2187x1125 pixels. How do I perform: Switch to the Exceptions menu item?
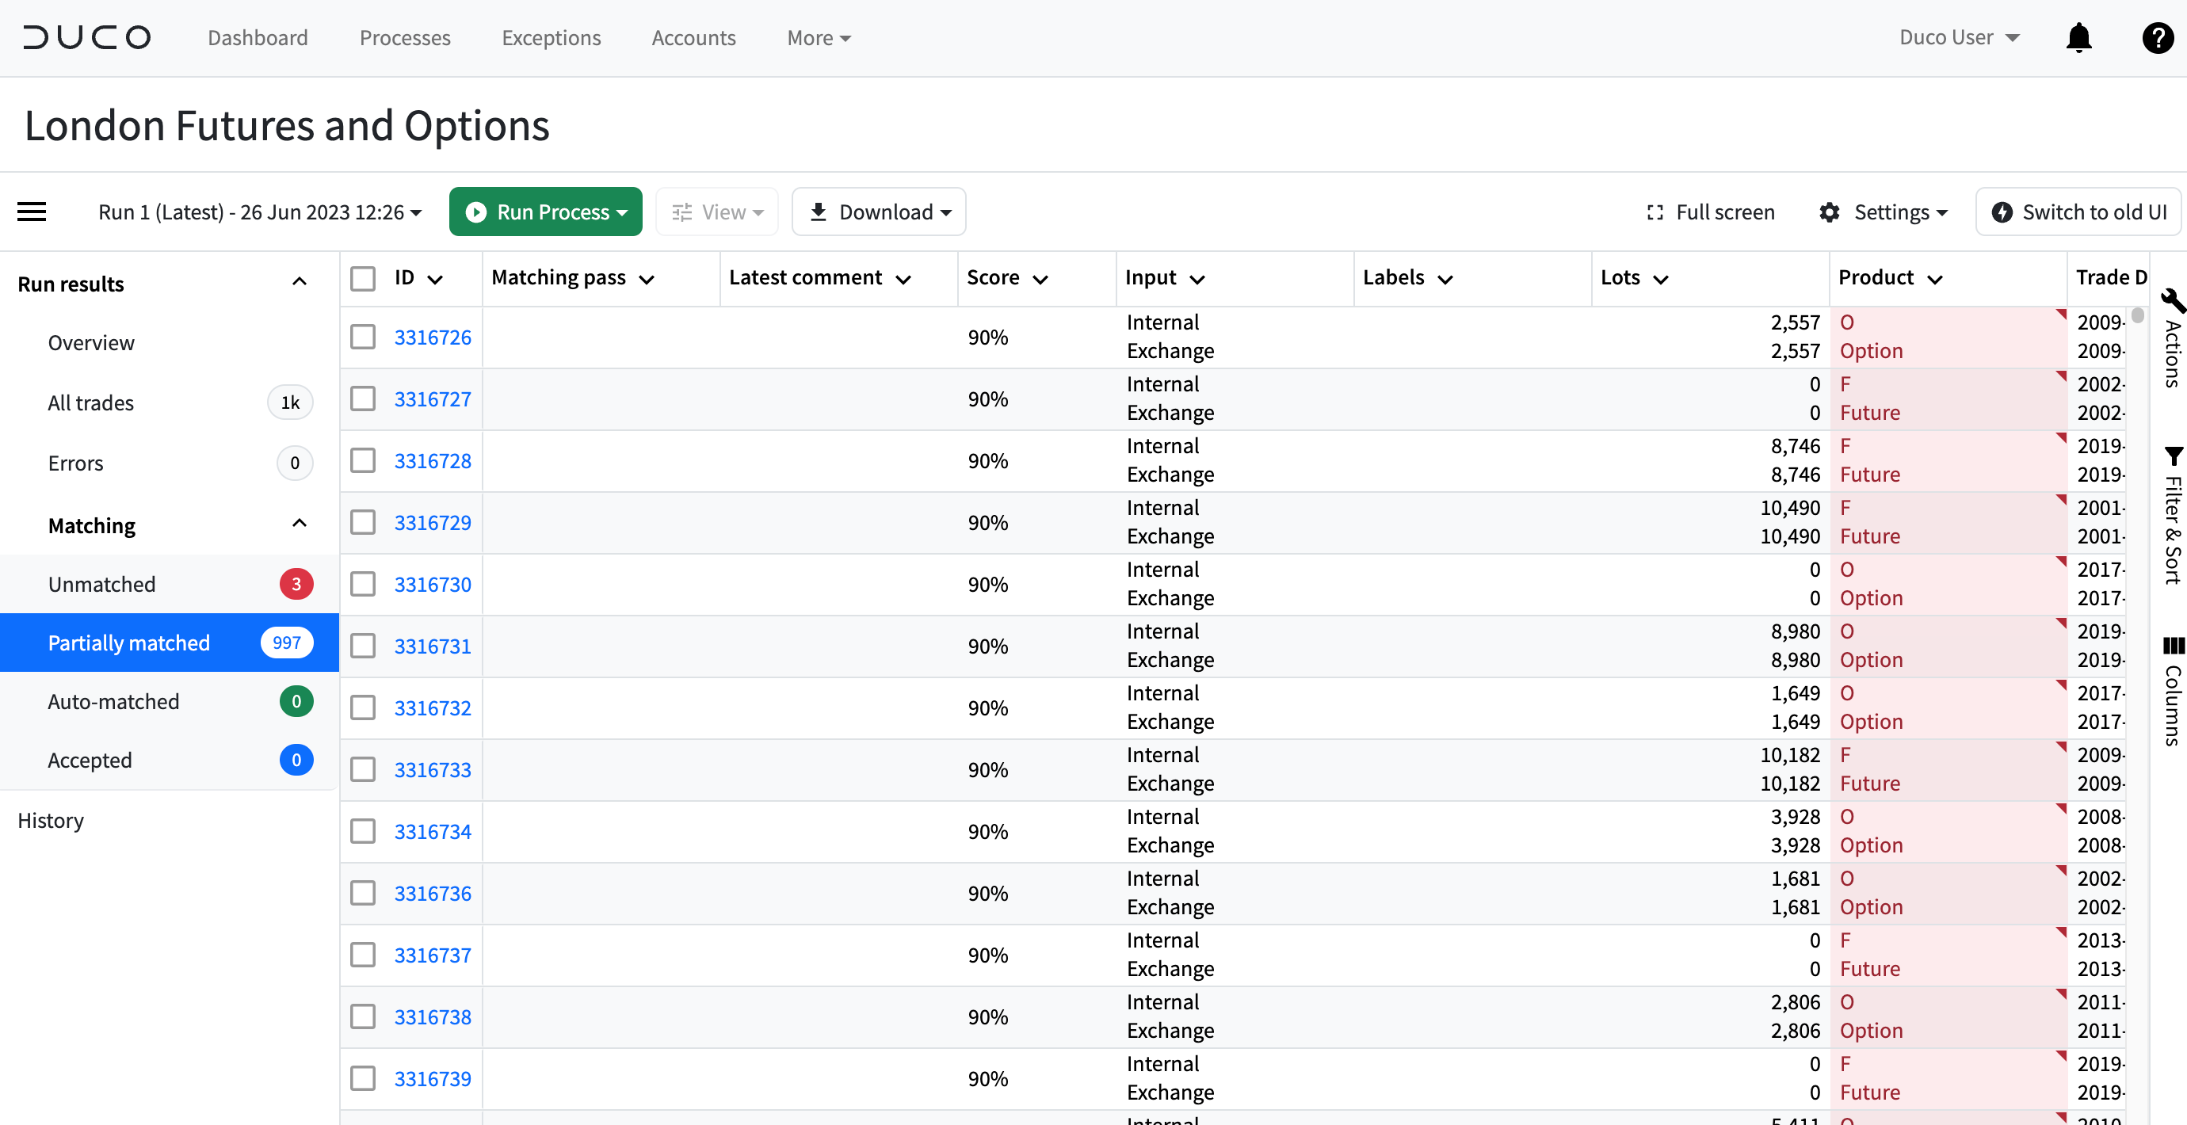click(x=551, y=37)
